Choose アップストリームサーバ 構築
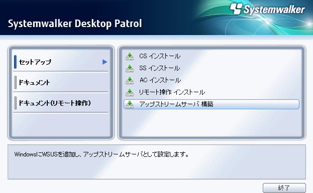This screenshot has height=193, width=313. click(211, 104)
